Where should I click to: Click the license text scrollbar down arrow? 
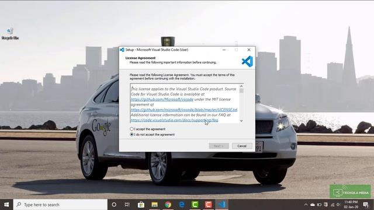[241, 121]
